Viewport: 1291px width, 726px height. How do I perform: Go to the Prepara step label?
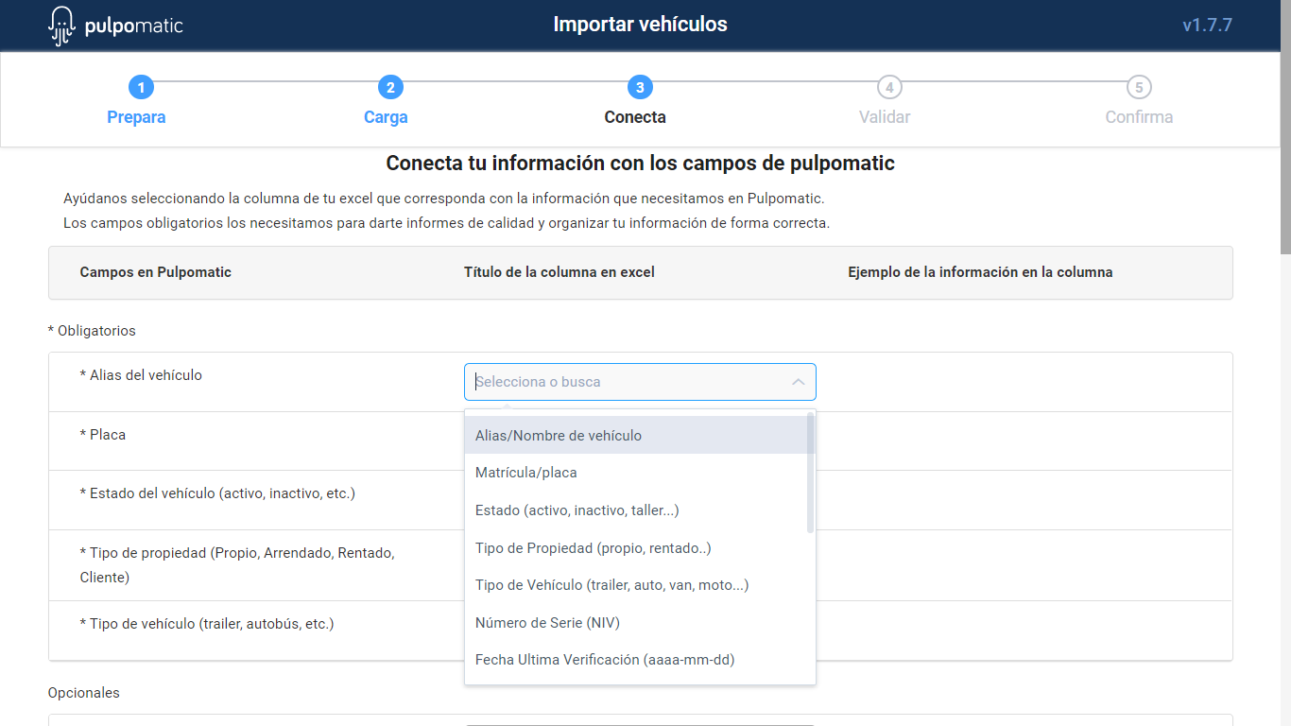tap(136, 117)
